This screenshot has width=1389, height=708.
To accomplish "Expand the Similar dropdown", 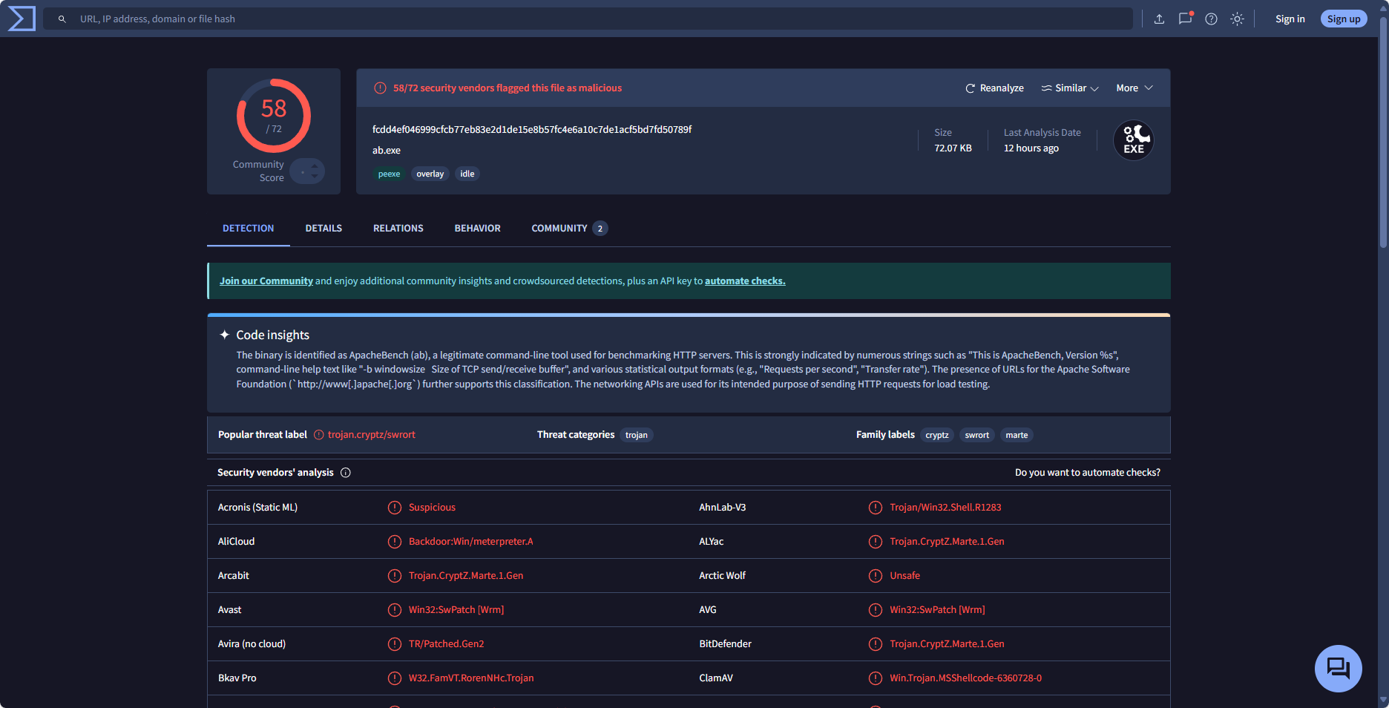I will (x=1070, y=88).
